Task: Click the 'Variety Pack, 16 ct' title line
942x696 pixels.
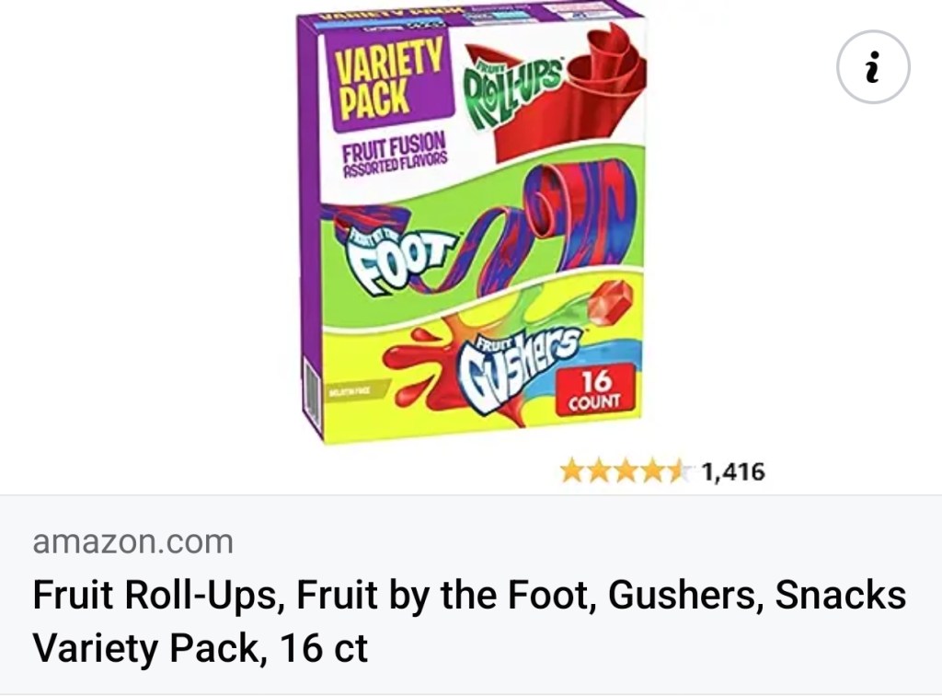Action: pos(200,648)
